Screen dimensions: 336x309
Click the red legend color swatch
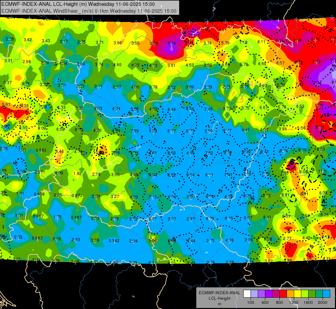pyautogui.click(x=283, y=294)
